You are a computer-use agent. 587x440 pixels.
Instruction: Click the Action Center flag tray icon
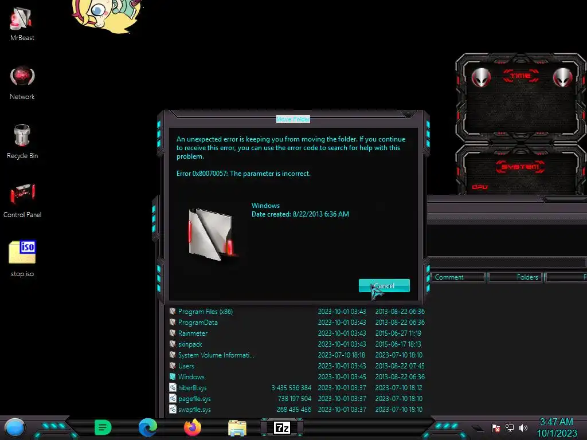(x=496, y=428)
